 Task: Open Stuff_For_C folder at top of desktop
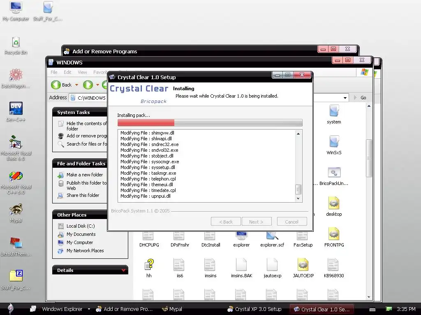(x=48, y=11)
